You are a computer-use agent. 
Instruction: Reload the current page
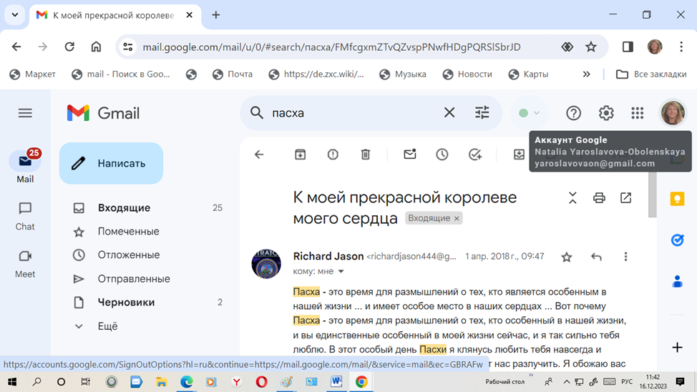[x=69, y=46]
